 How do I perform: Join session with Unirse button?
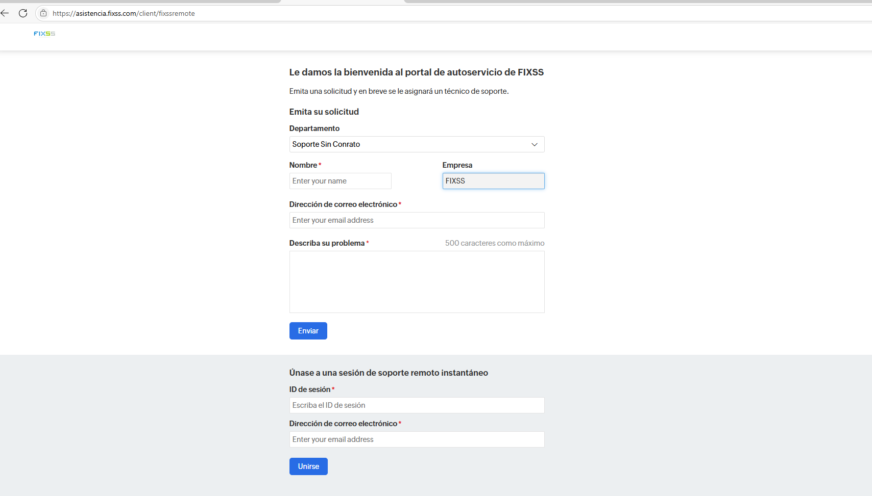click(308, 466)
